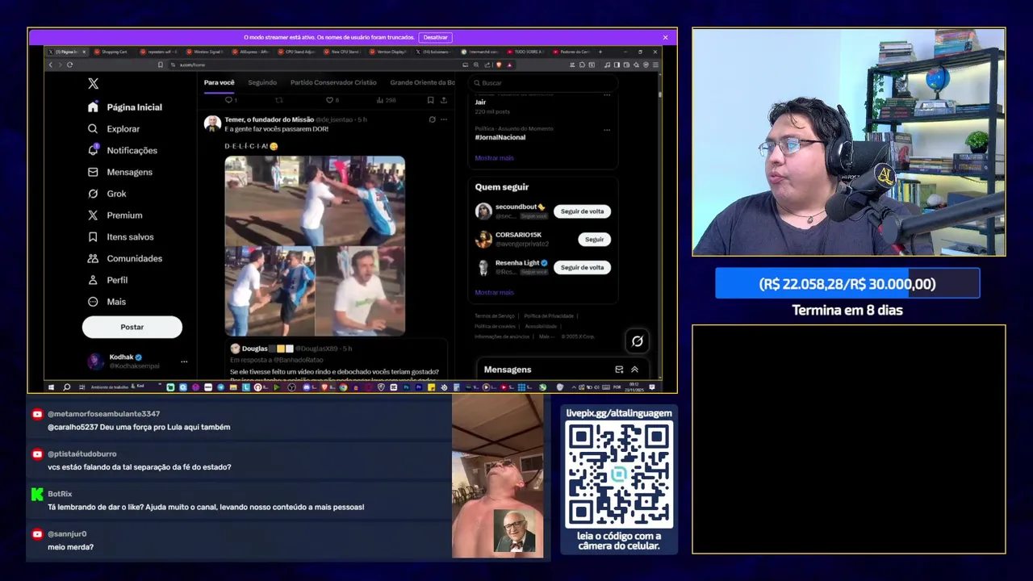The image size is (1033, 581).
Task: Switch to the Seguindo tab
Action: pos(262,82)
